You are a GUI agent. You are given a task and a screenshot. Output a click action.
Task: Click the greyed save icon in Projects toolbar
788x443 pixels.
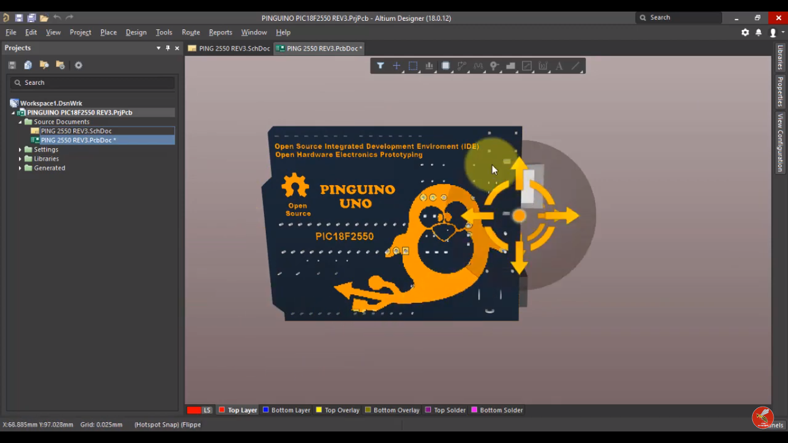[12, 65]
